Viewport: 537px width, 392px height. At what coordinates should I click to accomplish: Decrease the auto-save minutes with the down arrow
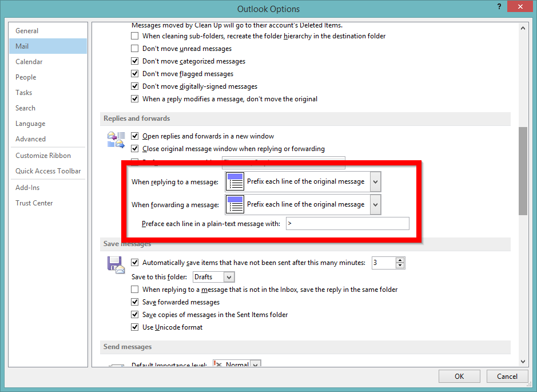coord(400,266)
